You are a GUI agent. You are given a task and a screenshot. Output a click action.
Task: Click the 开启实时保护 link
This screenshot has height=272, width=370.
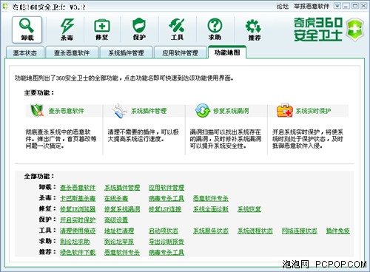click(78, 220)
